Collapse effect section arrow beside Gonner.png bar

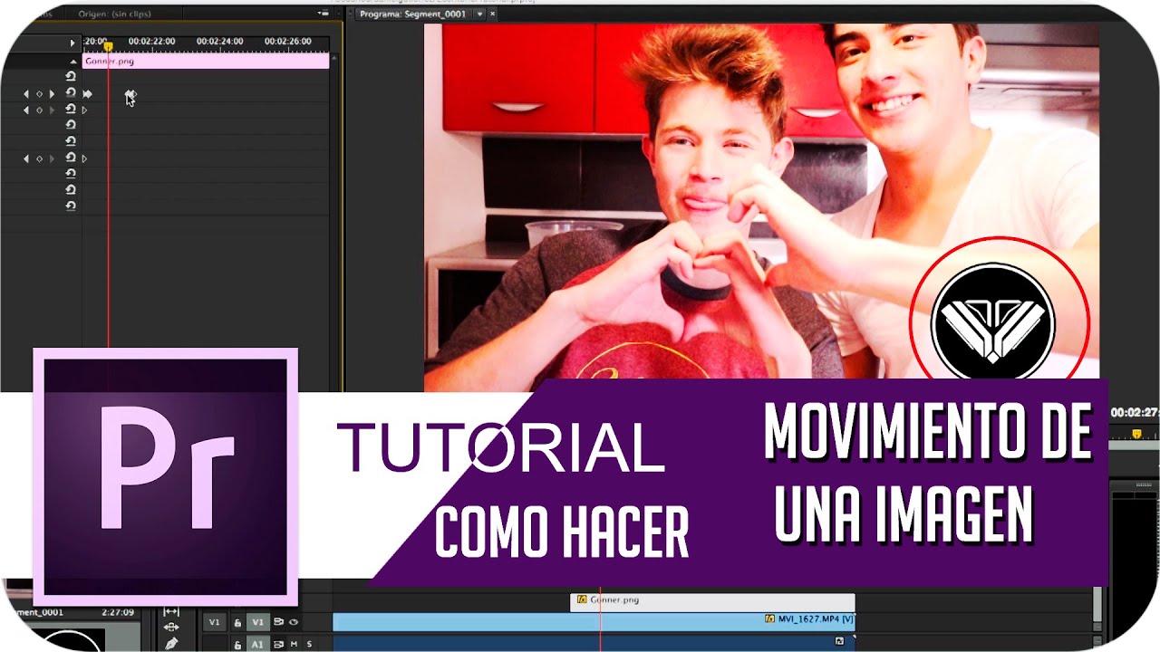[72, 62]
